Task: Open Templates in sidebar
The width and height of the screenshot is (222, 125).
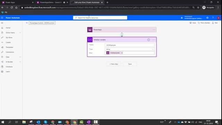Action: click(x=9, y=47)
